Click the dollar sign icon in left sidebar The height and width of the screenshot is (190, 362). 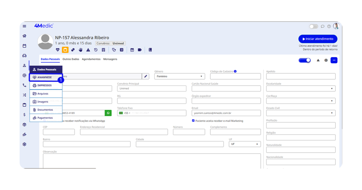[24, 115]
